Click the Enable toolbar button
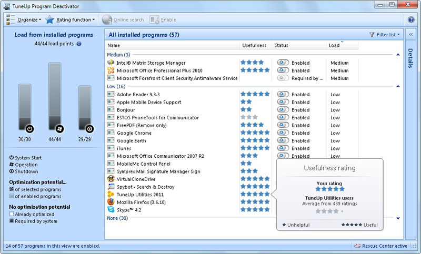 click(x=163, y=19)
